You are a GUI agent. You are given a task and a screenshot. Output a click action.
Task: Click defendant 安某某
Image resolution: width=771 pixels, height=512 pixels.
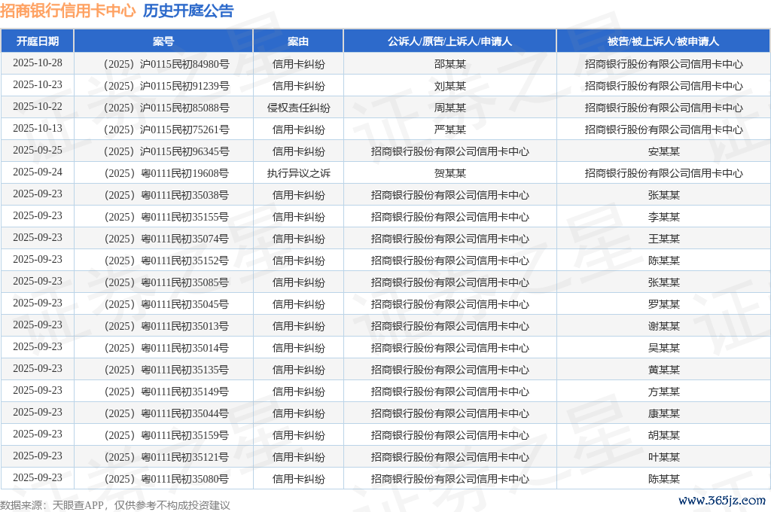click(x=663, y=151)
